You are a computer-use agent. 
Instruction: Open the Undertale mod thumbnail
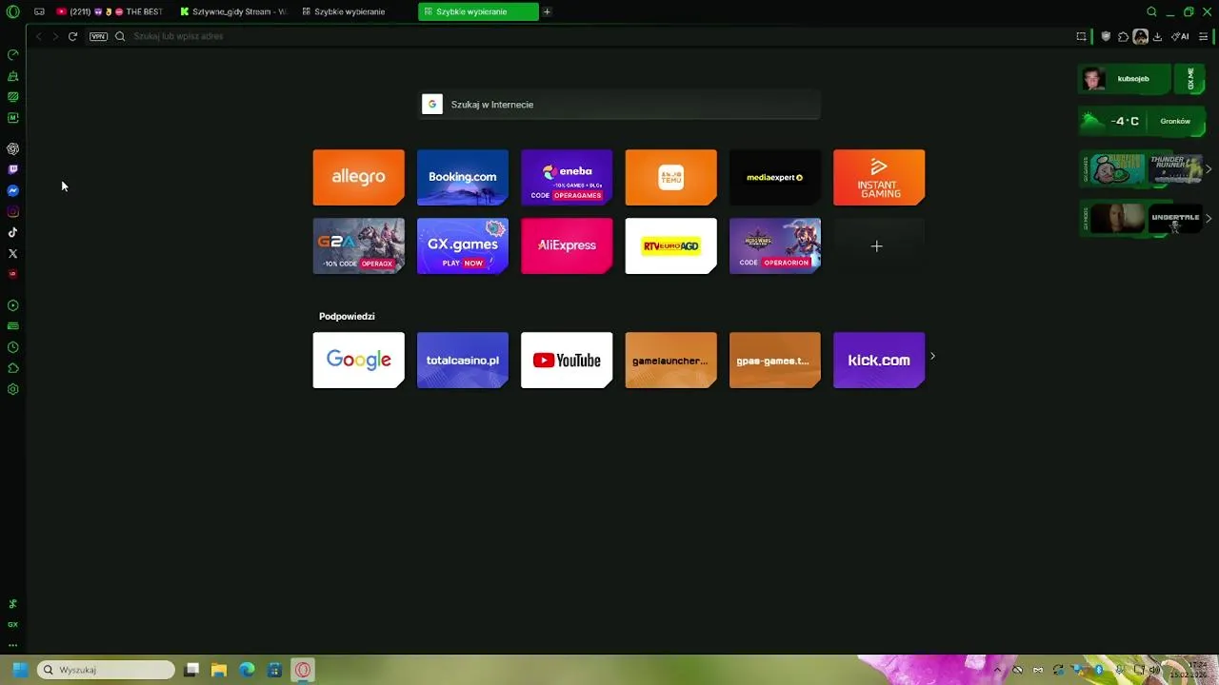(1175, 218)
